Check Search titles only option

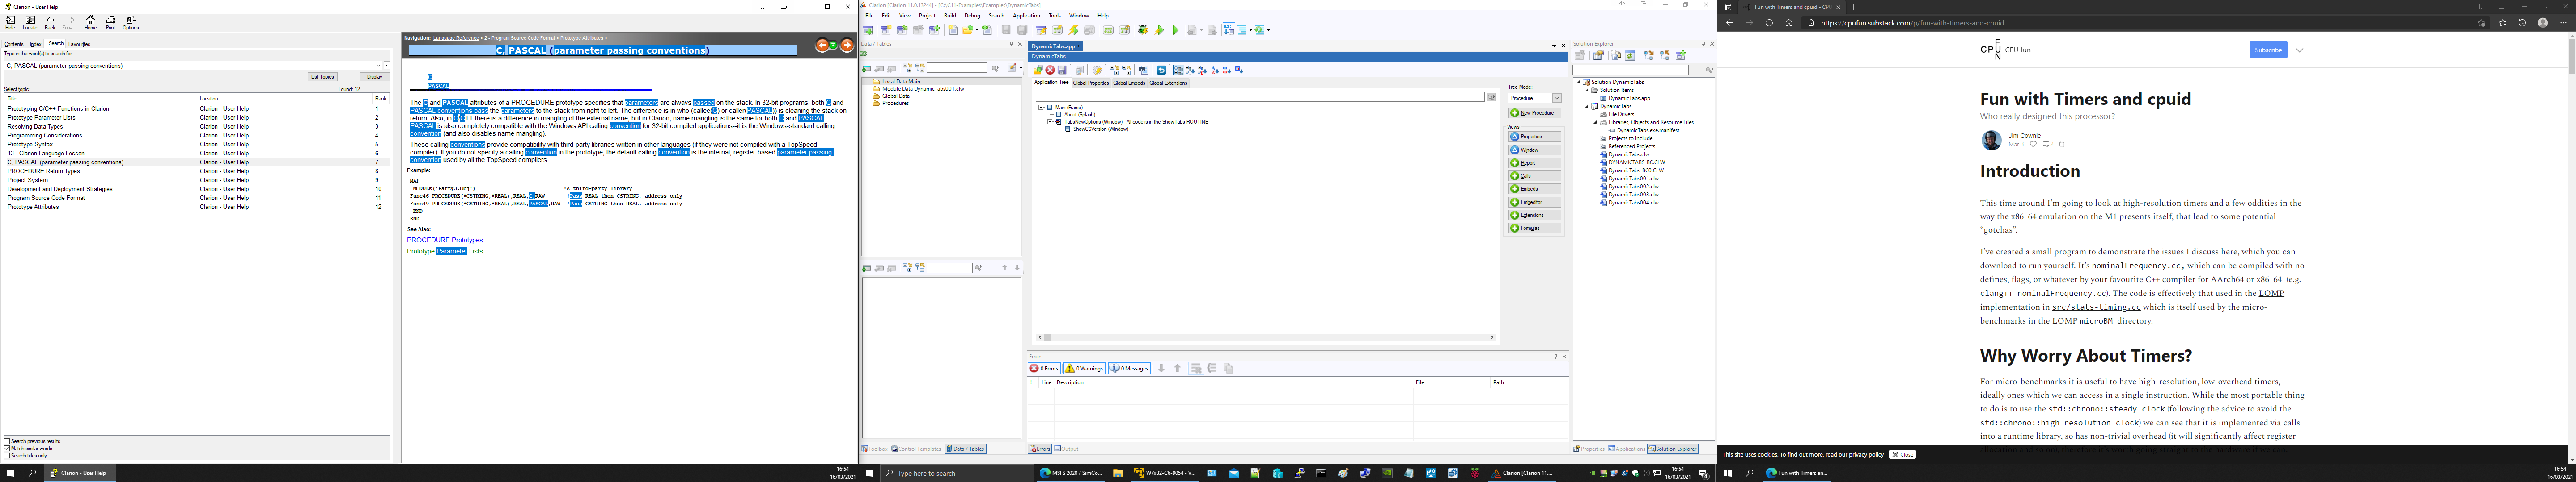click(8, 455)
